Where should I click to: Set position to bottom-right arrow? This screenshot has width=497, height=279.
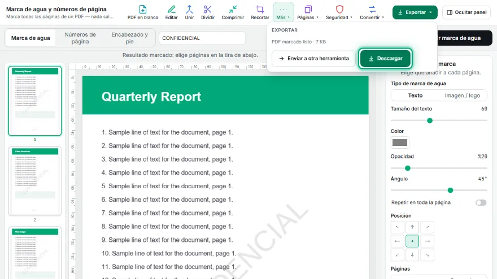point(428,255)
